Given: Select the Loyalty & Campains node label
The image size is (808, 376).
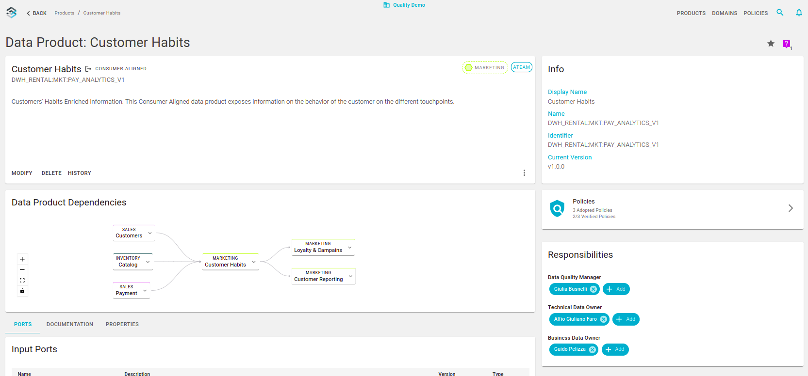Looking at the screenshot, I should point(318,251).
